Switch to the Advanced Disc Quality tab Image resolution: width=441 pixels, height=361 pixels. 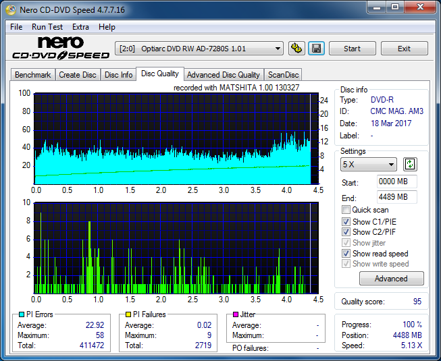[x=224, y=75]
